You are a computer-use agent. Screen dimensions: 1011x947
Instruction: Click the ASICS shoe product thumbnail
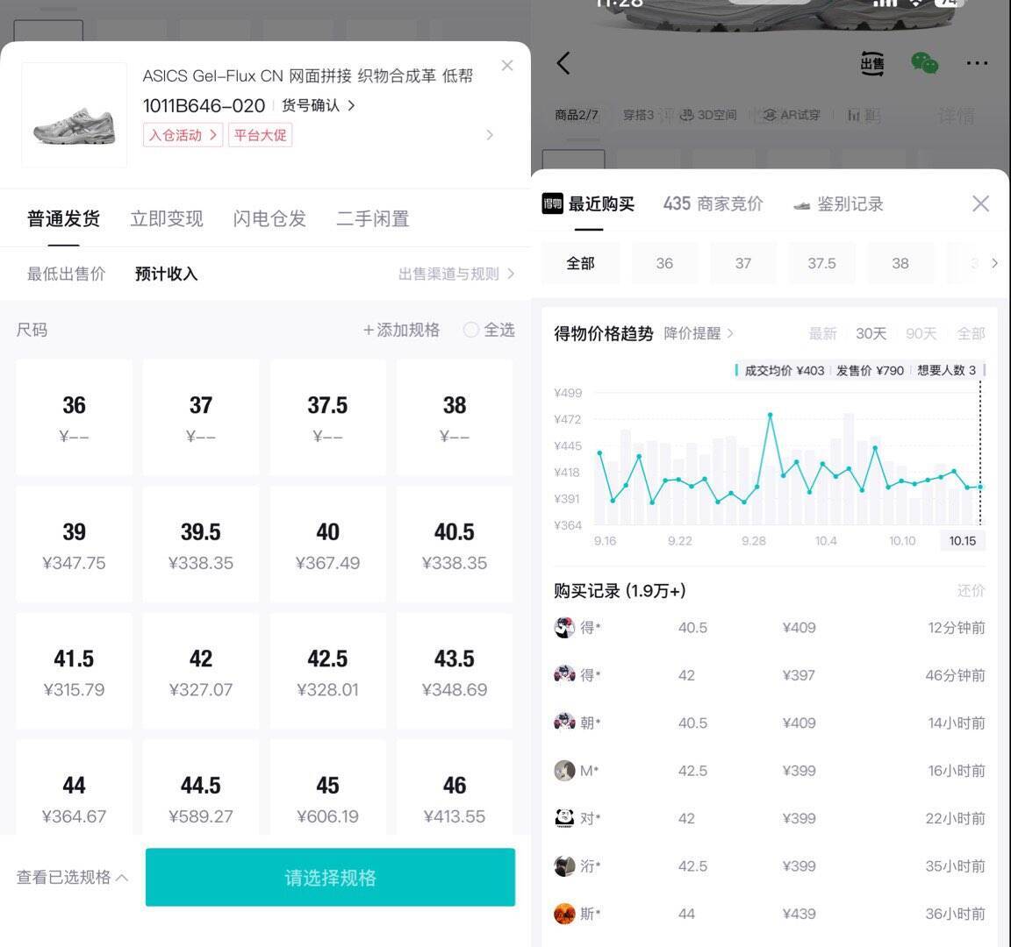pyautogui.click(x=74, y=115)
